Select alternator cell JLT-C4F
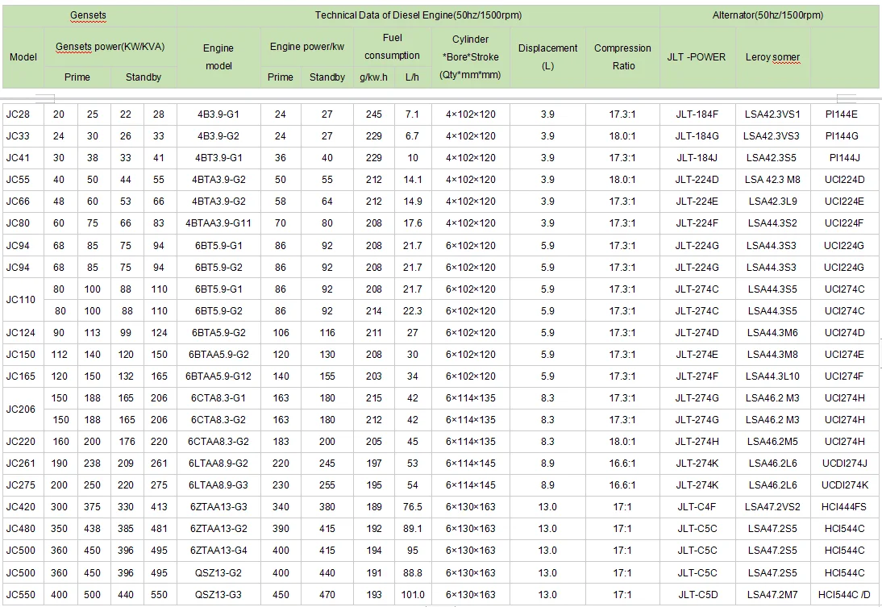This screenshot has width=882, height=607. coord(697,507)
